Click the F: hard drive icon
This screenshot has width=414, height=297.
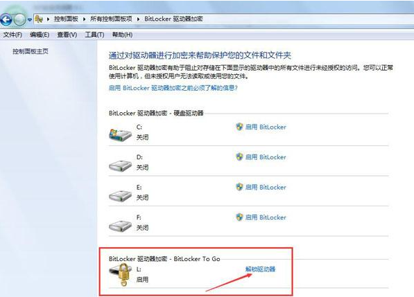coord(120,226)
